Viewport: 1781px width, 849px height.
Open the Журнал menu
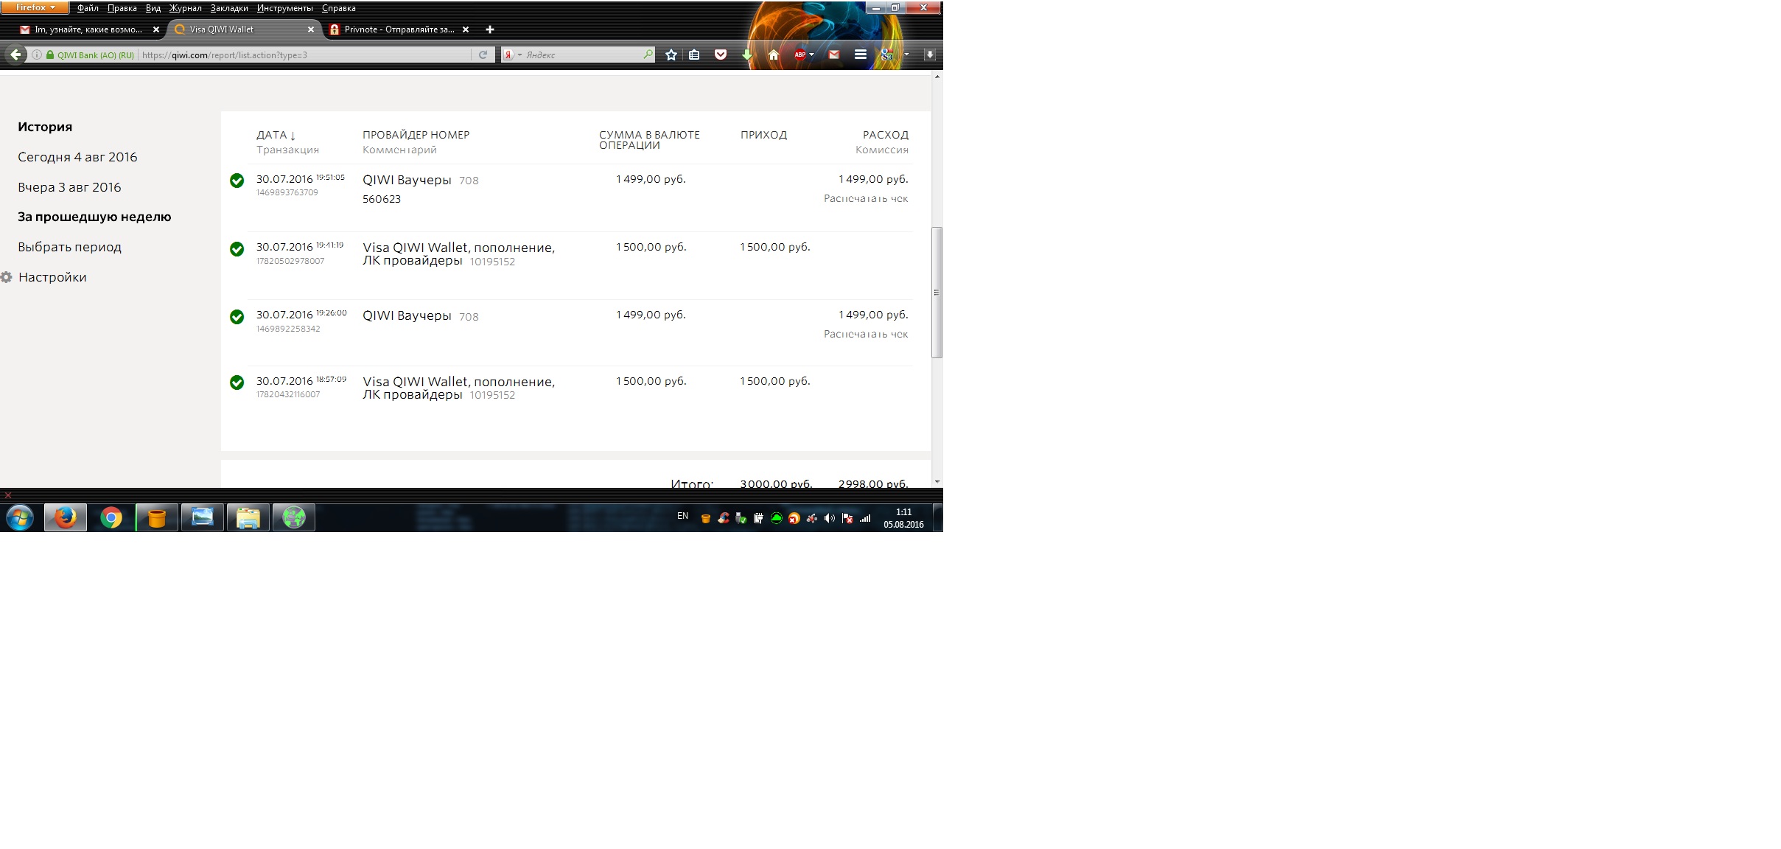pyautogui.click(x=185, y=8)
